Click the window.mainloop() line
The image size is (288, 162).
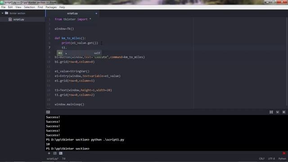[69, 104]
